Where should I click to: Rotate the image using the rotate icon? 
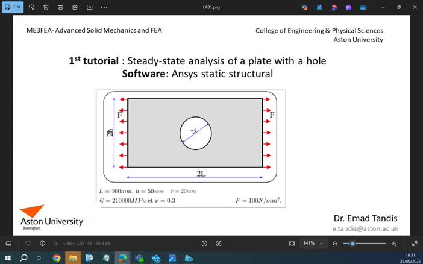pyautogui.click(x=31, y=7)
